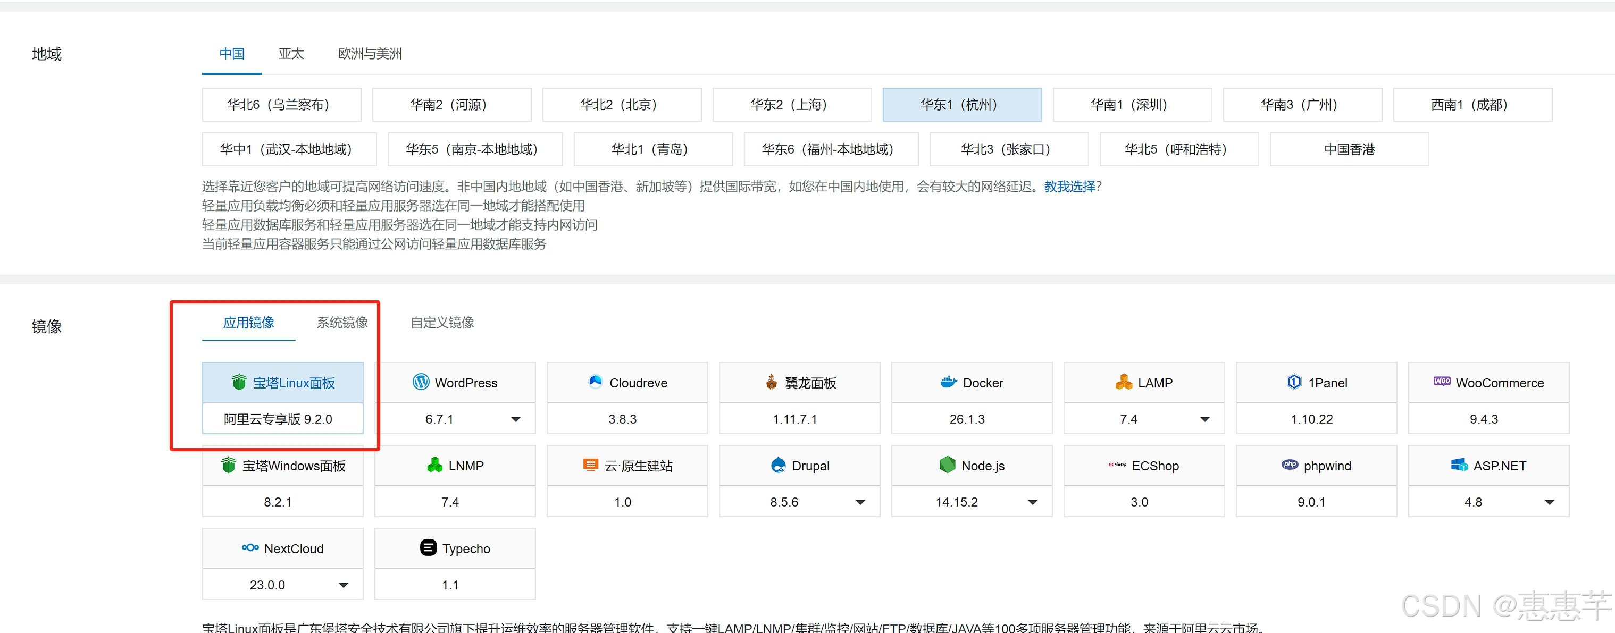The image size is (1615, 633).
Task: Pick the 中国香港 region option
Action: [1349, 149]
